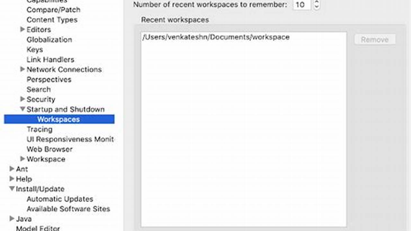Viewport: 411px width, 231px height.
Task: Expand the Editors tree node
Action: tap(22, 30)
